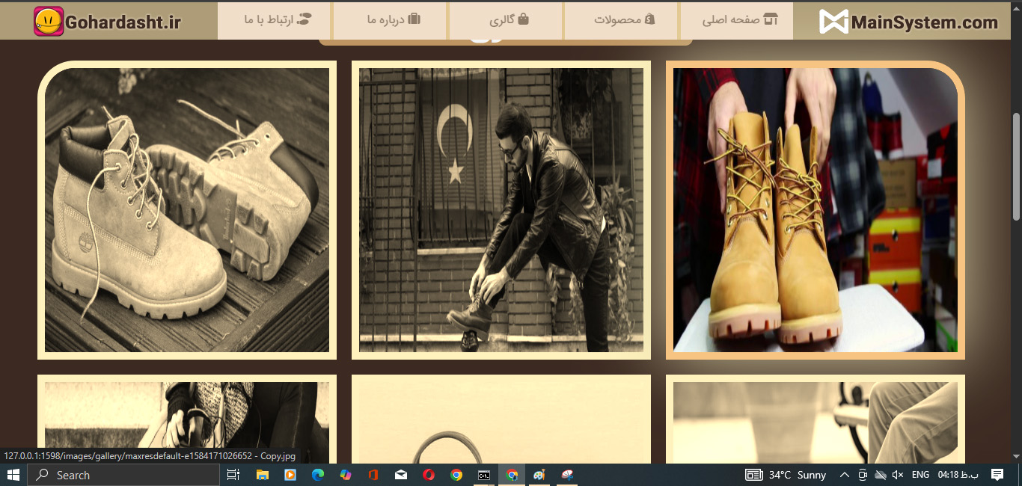The image size is (1022, 486).
Task: Click the ارتباط با ما contact link
Action: 277,20
